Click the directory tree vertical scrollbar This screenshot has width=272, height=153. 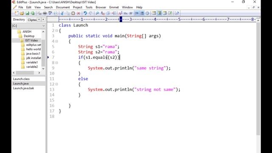(43, 50)
